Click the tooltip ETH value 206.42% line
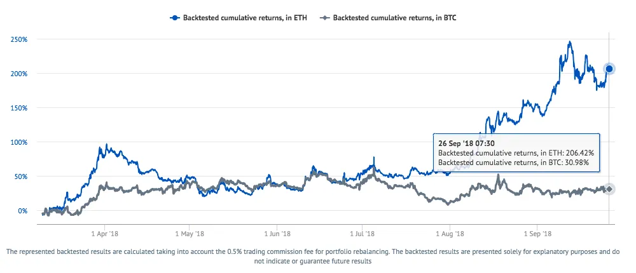 [x=516, y=153]
